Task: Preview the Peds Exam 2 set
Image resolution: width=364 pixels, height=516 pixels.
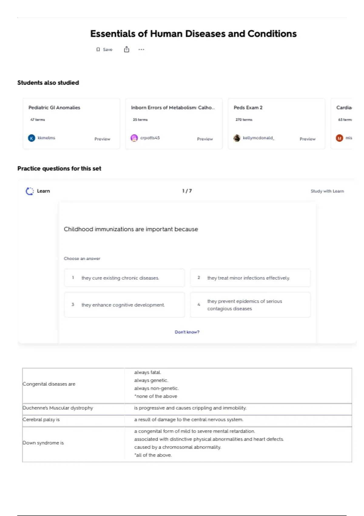Action: (307, 139)
